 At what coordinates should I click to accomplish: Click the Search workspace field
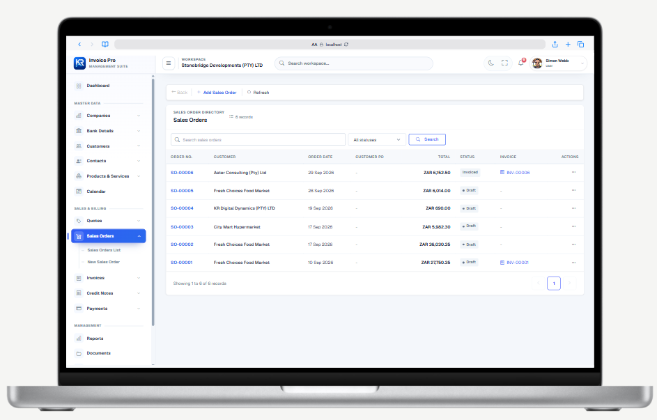pos(354,63)
